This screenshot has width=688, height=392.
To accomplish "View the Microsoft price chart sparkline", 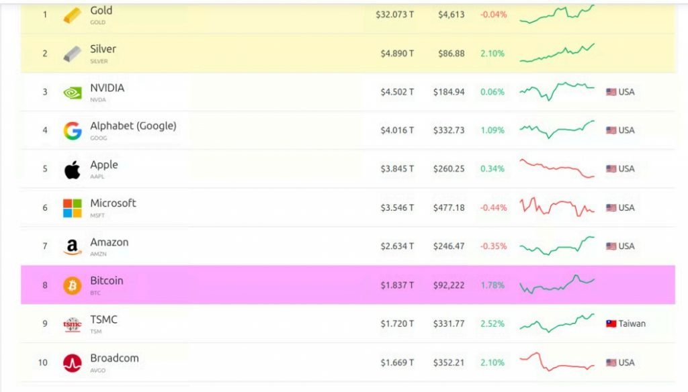I will 557,207.
